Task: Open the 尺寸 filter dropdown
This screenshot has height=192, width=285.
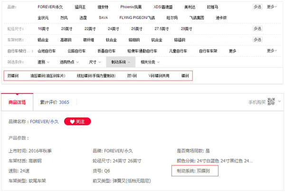Action: pos(95,62)
